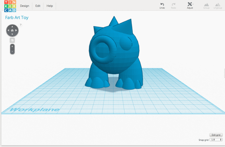Viewport: 225px width, 147px height.
Task: Open the Adjust tool
Action: tap(190, 5)
